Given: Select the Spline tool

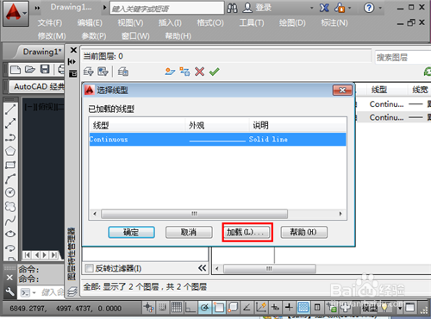Looking at the screenshot, I should click(10, 220).
